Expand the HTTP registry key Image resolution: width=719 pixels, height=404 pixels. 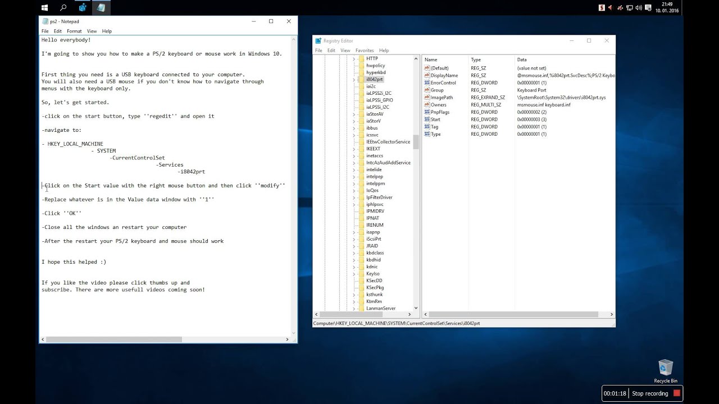pos(354,58)
